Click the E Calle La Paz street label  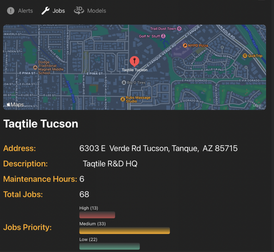coord(212,70)
